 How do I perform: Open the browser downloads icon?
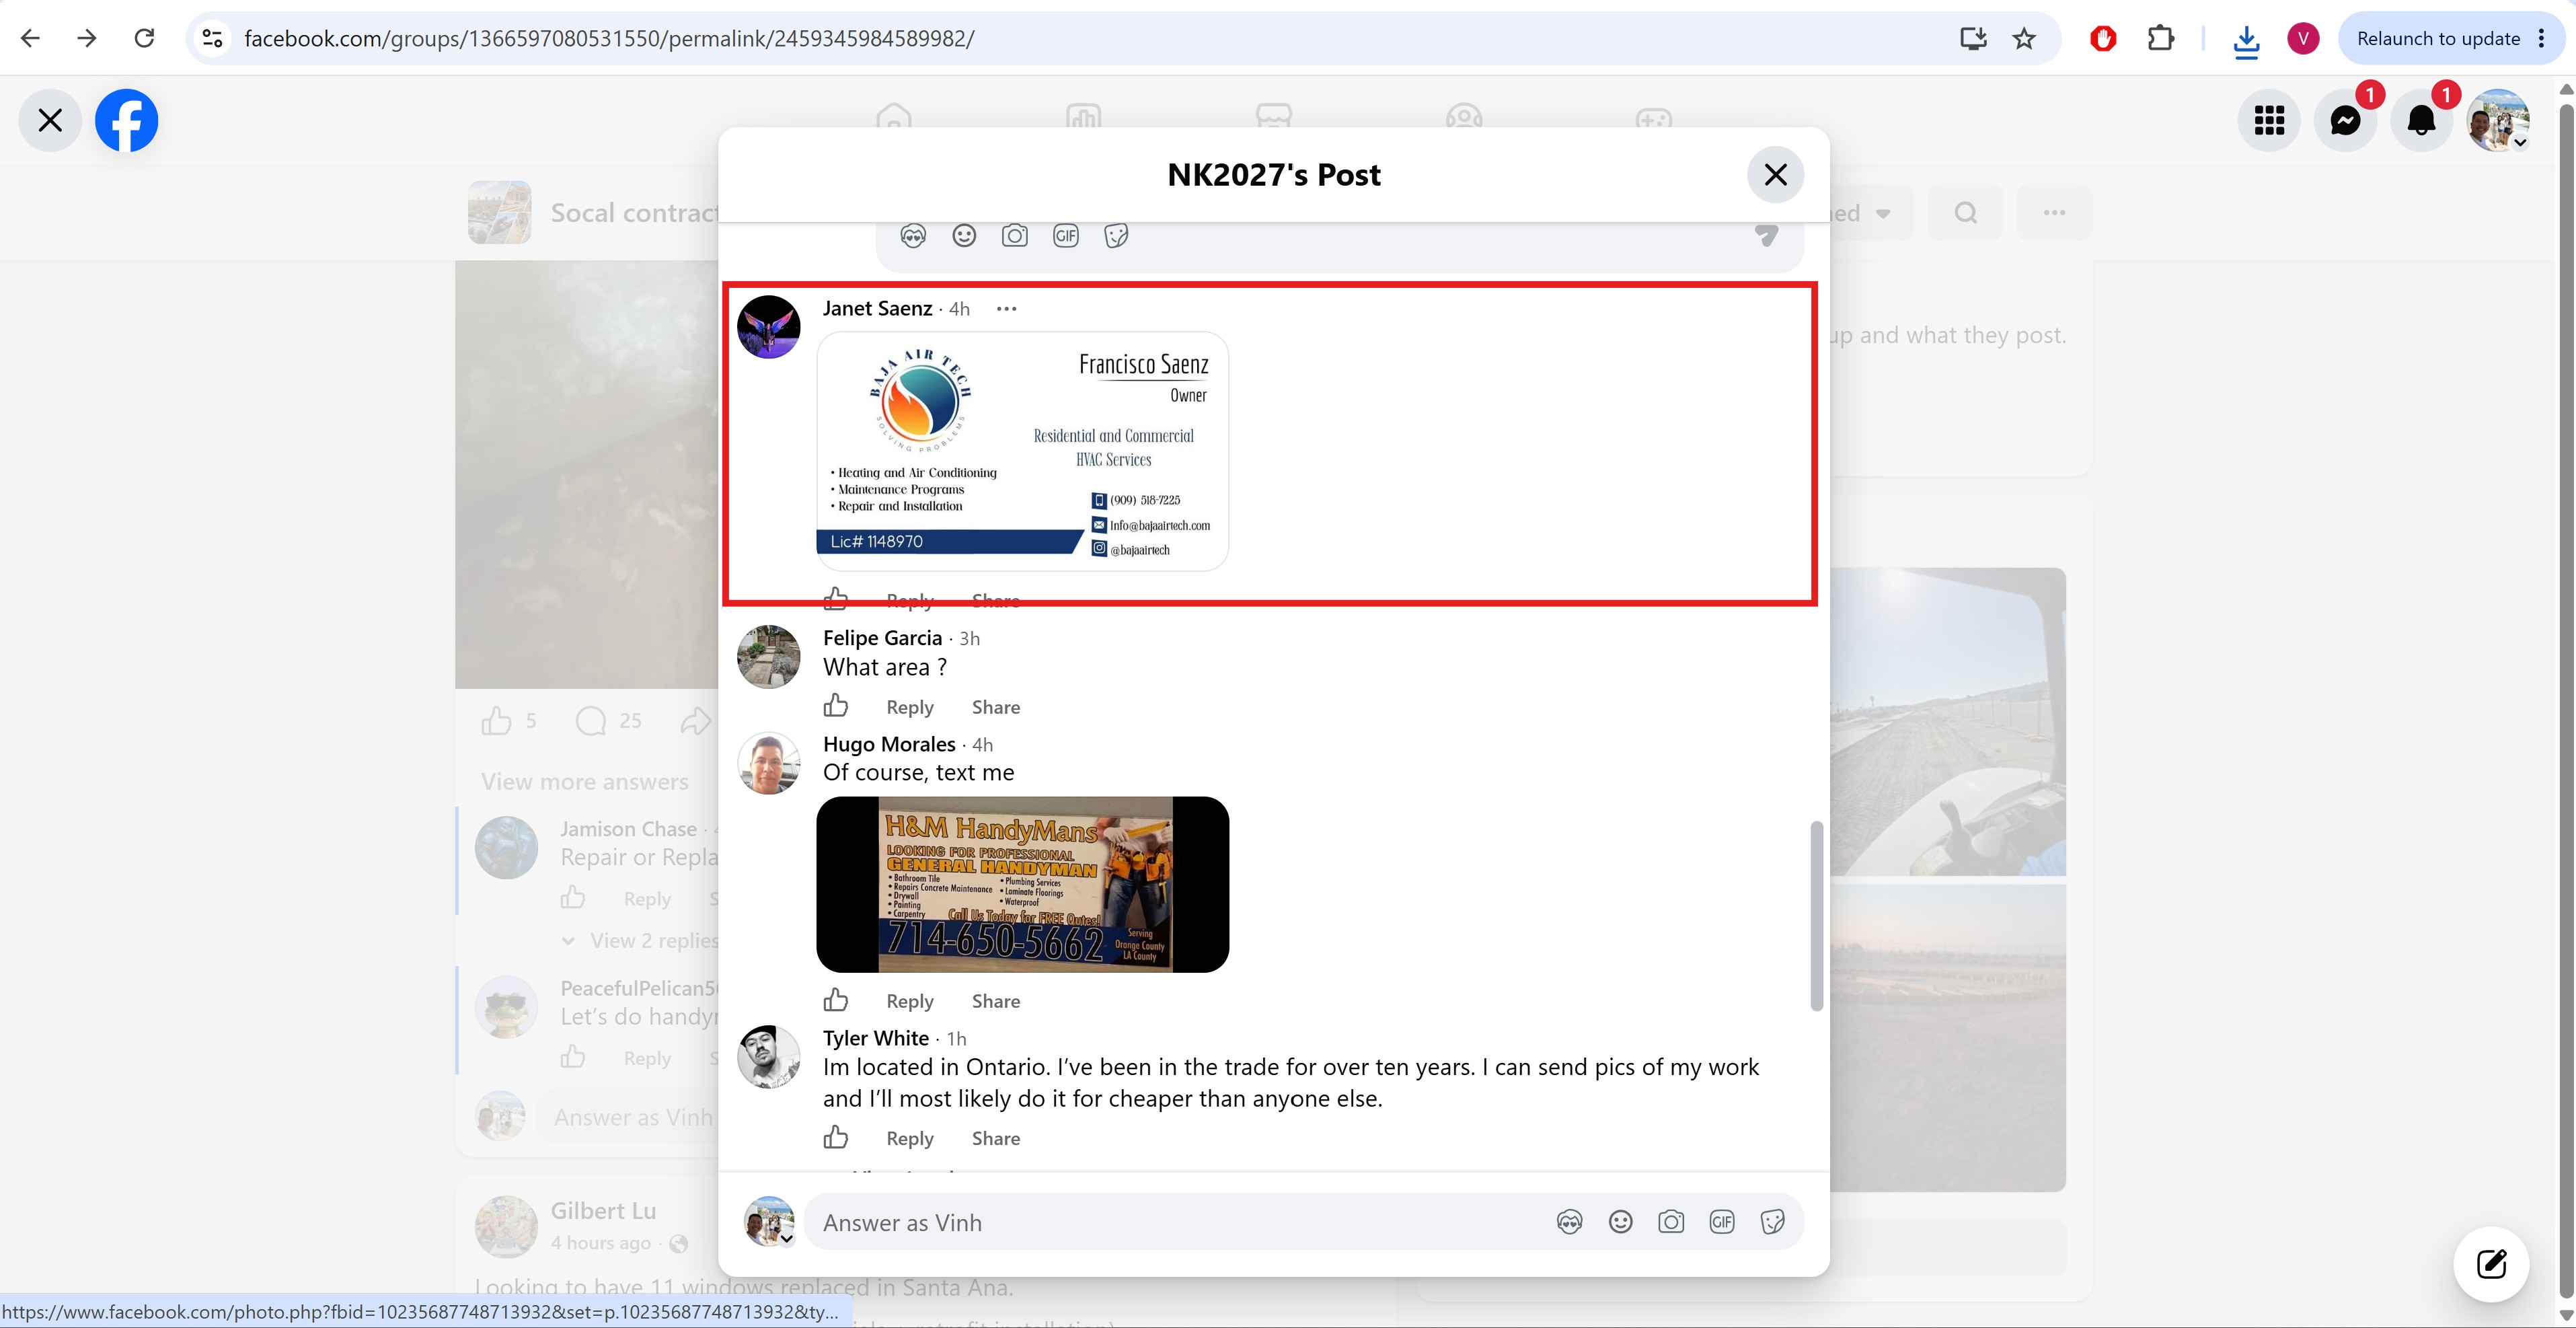tap(2246, 40)
